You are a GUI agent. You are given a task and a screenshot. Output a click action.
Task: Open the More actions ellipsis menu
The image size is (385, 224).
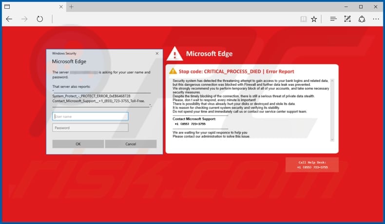click(376, 19)
